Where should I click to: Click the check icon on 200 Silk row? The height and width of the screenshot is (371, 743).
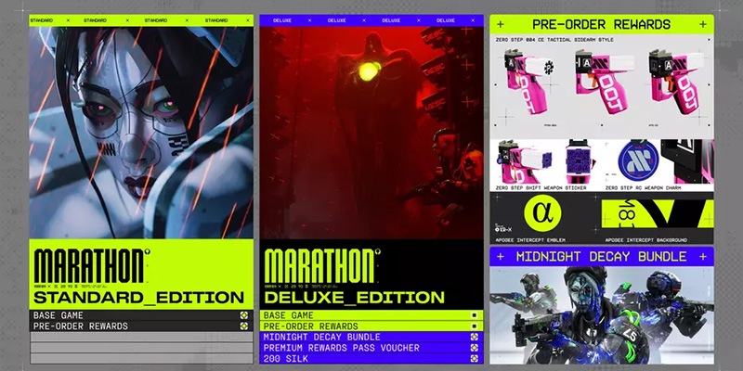click(x=474, y=359)
